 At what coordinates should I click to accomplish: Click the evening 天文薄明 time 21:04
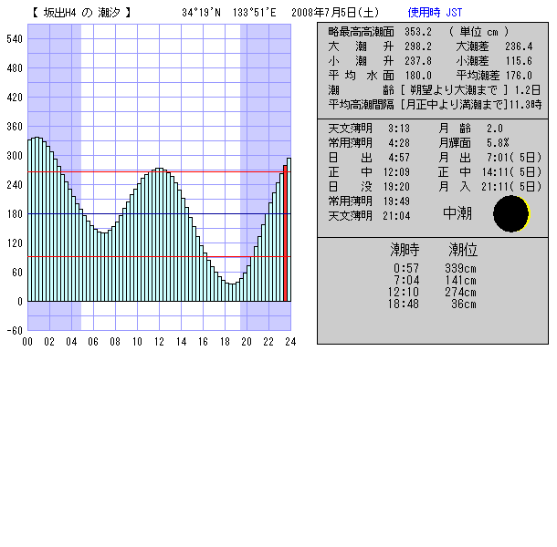point(396,216)
